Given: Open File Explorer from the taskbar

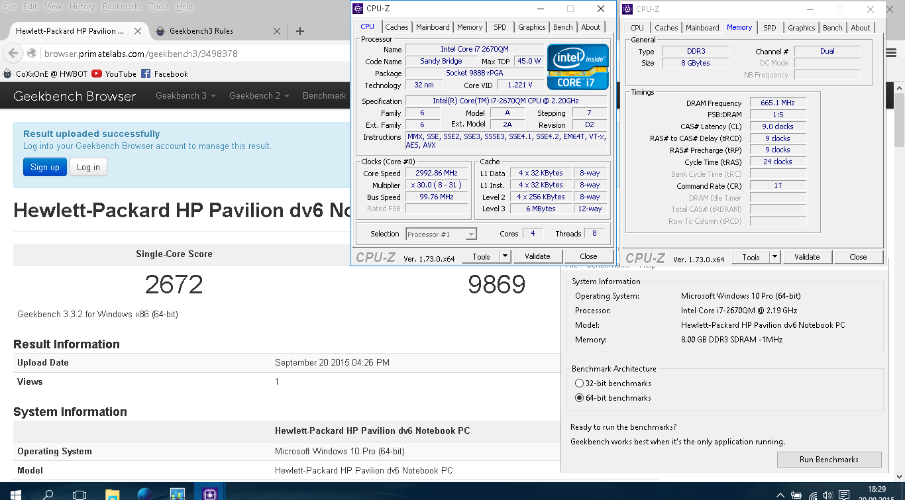Looking at the screenshot, I should (113, 494).
